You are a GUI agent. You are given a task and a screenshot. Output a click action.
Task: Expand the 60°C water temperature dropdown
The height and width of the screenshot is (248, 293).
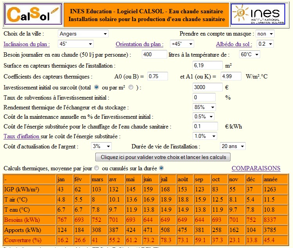click(x=249, y=55)
